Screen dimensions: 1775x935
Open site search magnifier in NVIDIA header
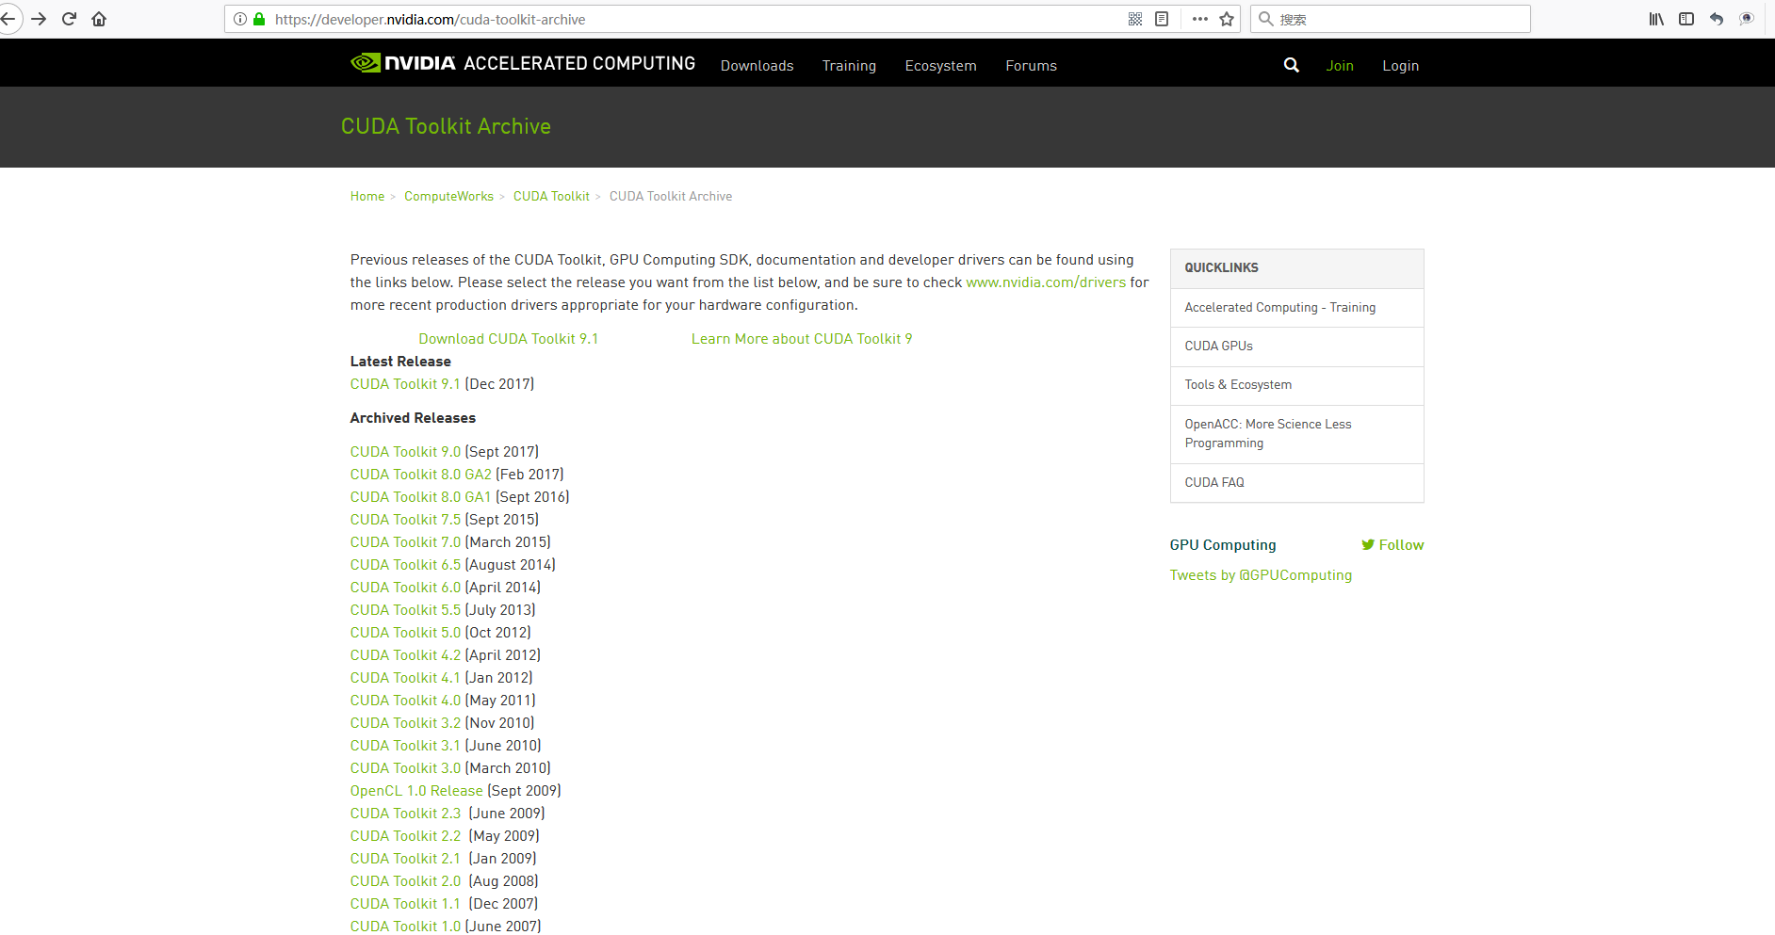(x=1292, y=65)
